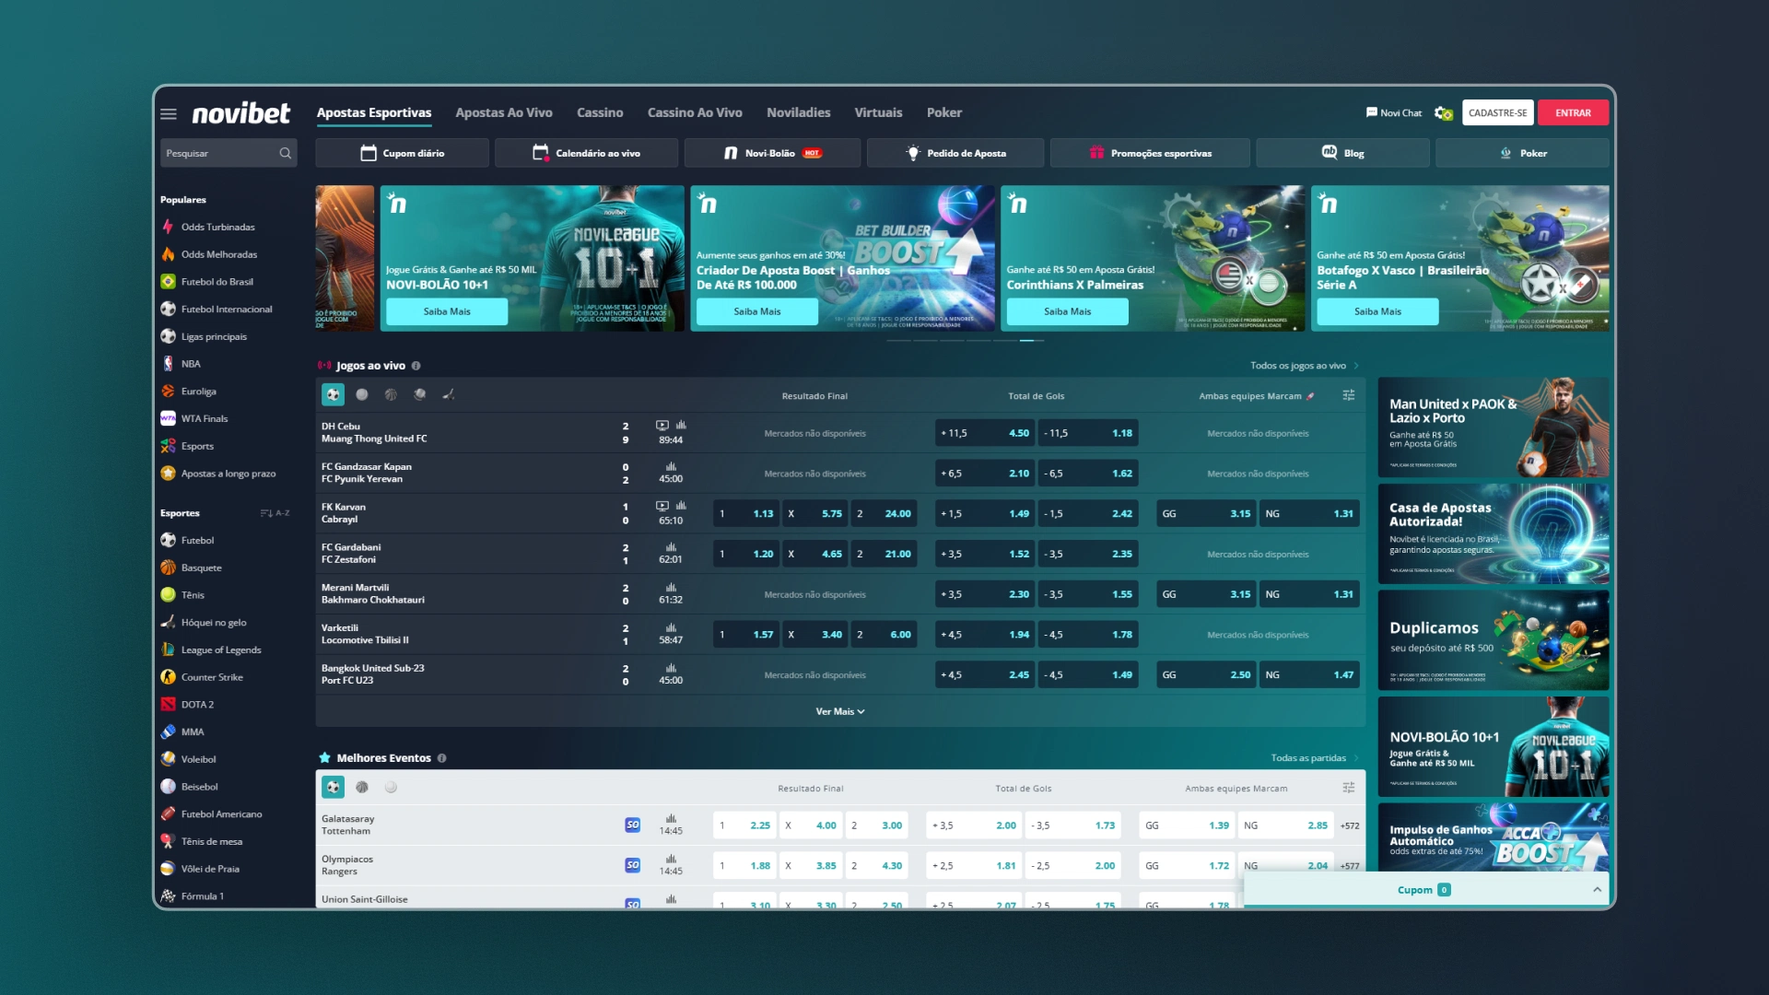1769x995 pixels.
Task: Click the tennis Tênis icon
Action: (170, 595)
